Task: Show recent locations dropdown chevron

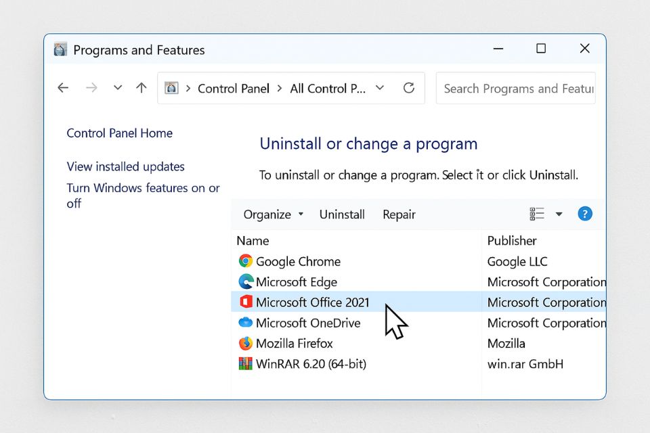Action: pos(118,88)
